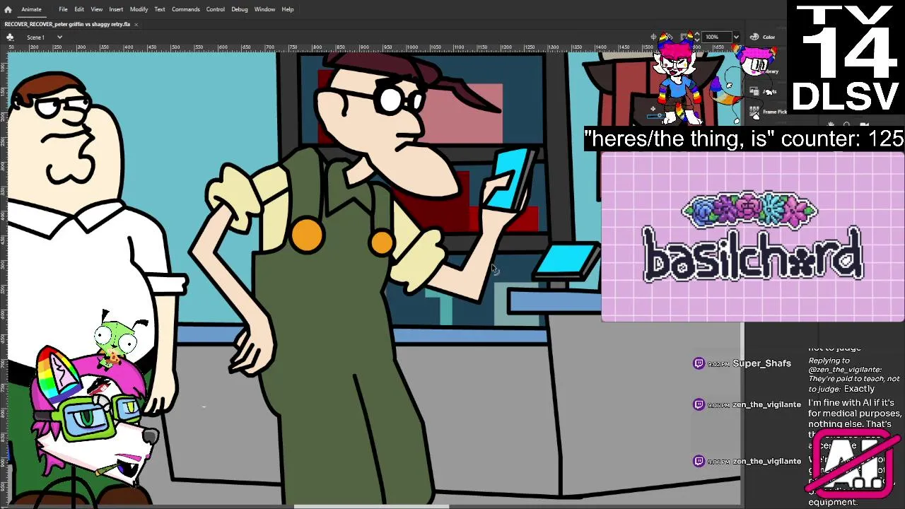Open the Frame Picker panel icon

[x=754, y=111]
